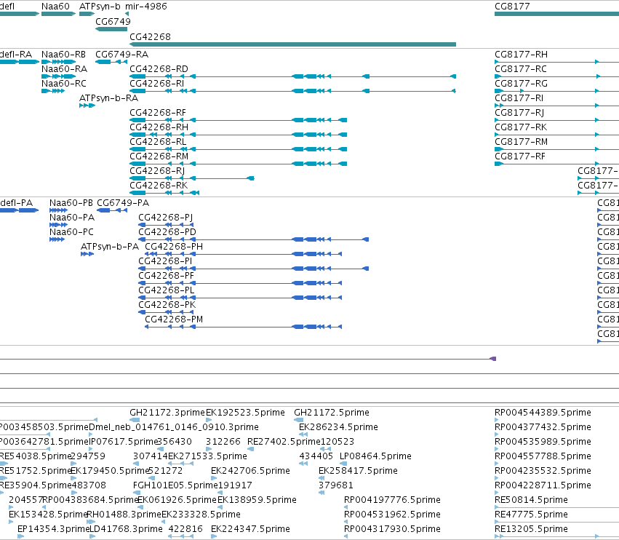Open transcript CG42268-RH
The width and height of the screenshot is (619, 540).
(x=159, y=127)
